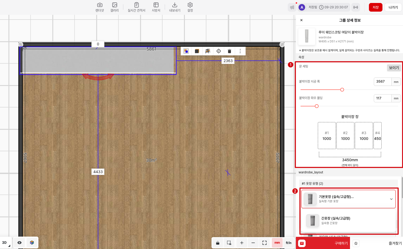Click the zoom in plus icon
Viewport: 403px width, 249px height.
(242, 243)
